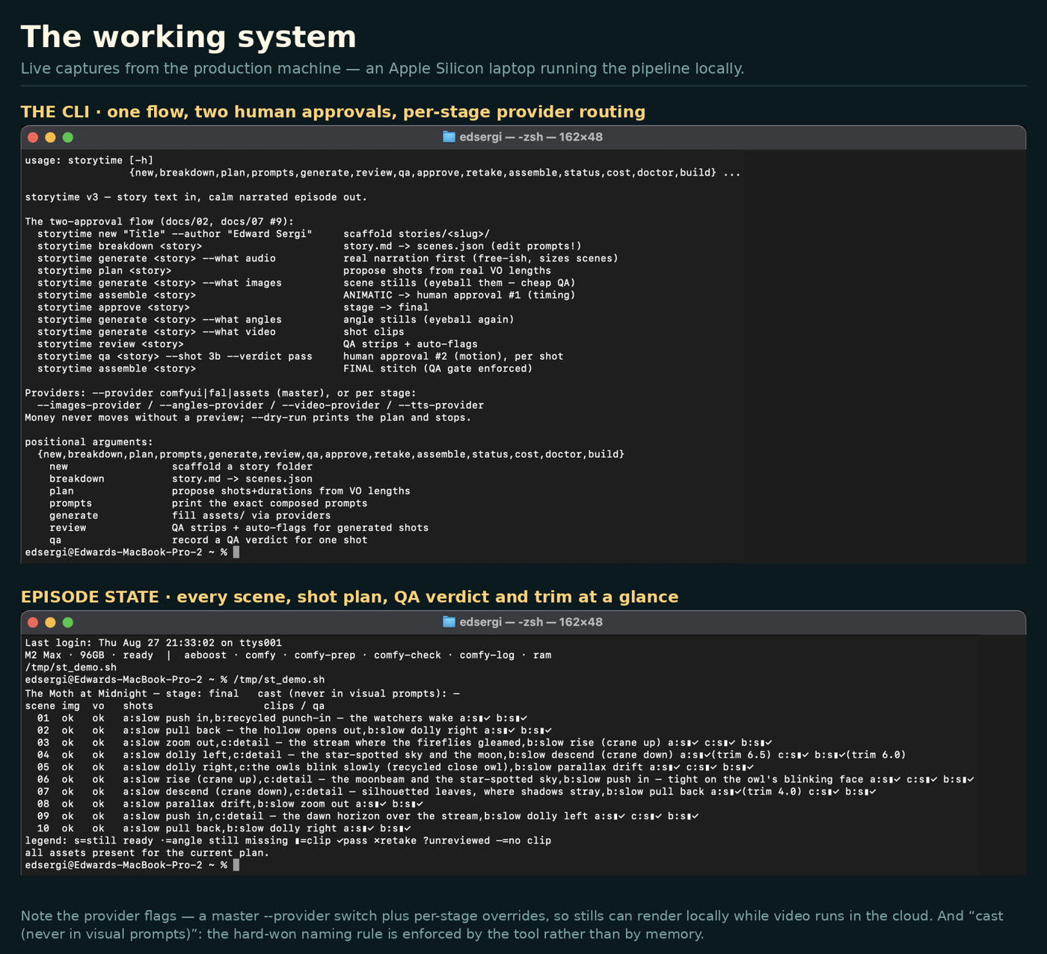Click the 'scaffold a story folder' description
The width and height of the screenshot is (1047, 954).
[242, 467]
